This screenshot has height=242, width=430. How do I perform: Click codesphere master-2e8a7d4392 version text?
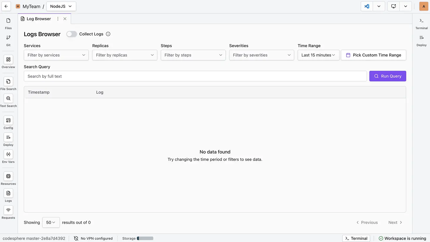tap(34, 238)
